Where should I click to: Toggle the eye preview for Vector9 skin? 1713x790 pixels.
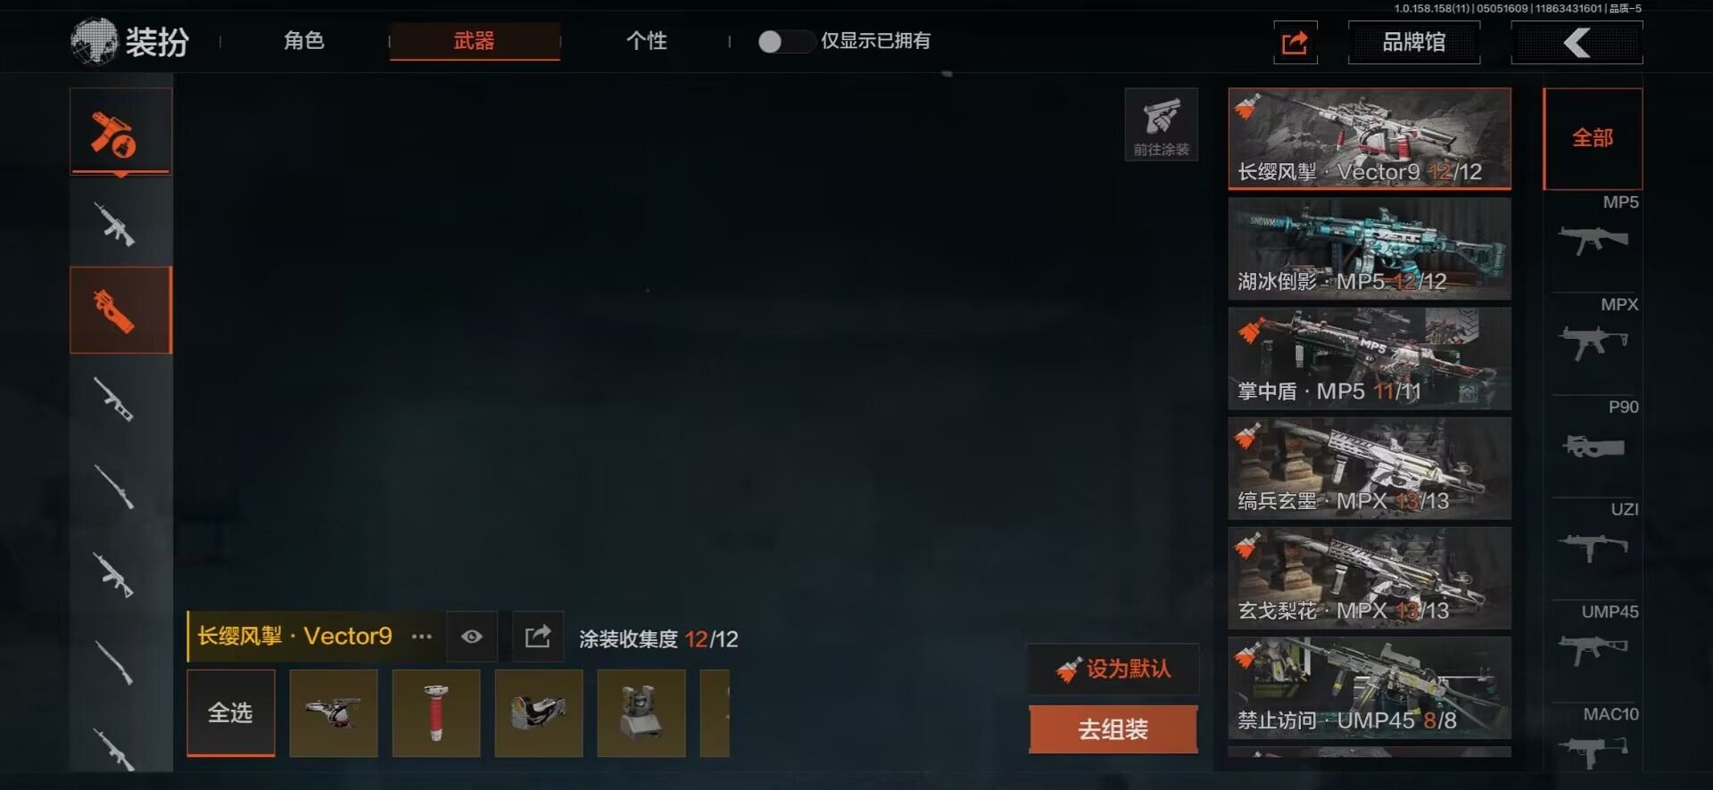click(472, 637)
